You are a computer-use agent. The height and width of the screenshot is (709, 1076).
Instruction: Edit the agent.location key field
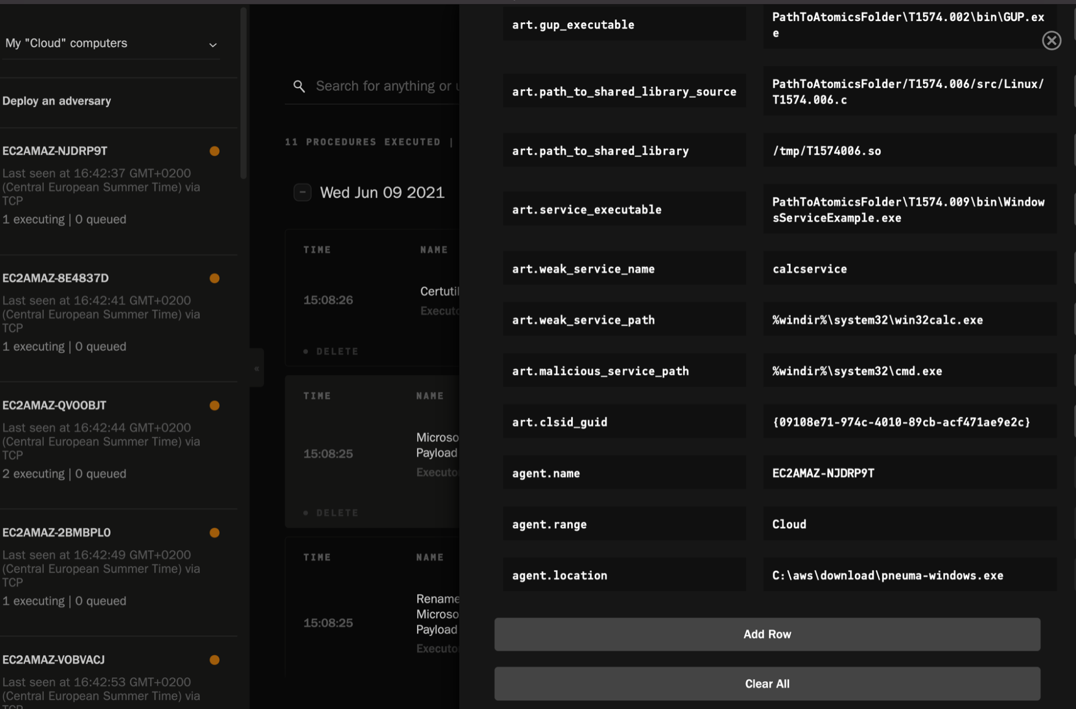coord(624,575)
